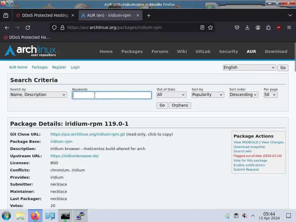Screen dimensions: 296x222
Task: Open the Out of Date dropdown
Action: pos(171,95)
